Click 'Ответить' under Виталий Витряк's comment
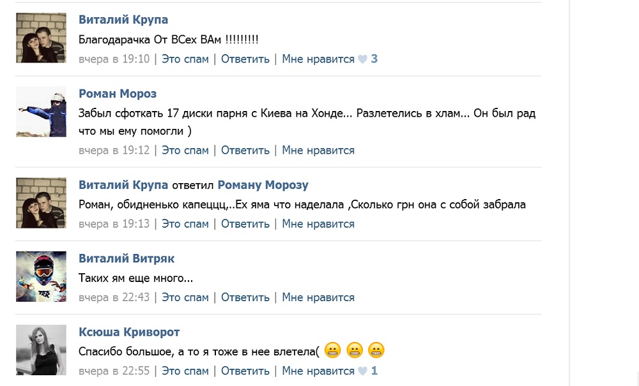639x386 pixels. (x=245, y=297)
